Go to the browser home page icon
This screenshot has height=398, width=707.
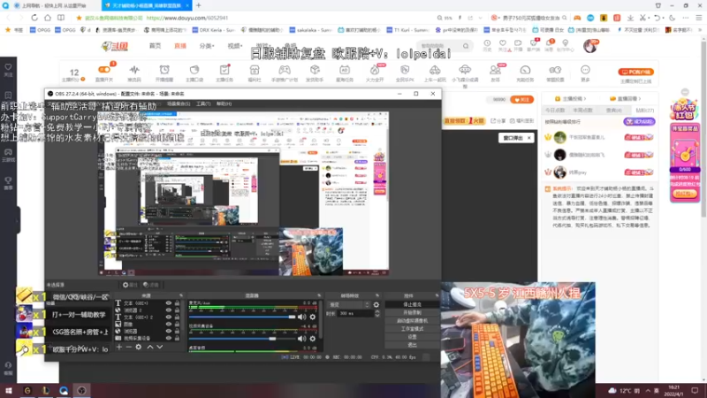(48, 18)
